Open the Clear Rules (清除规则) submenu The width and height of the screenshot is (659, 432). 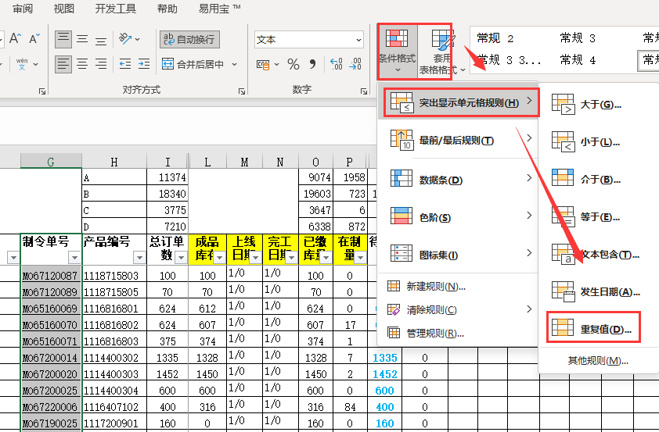[x=458, y=310]
